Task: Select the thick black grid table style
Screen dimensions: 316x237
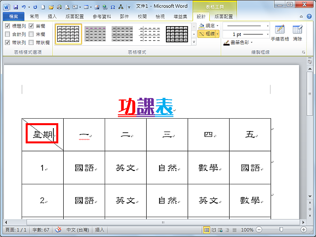Action: click(x=177, y=34)
